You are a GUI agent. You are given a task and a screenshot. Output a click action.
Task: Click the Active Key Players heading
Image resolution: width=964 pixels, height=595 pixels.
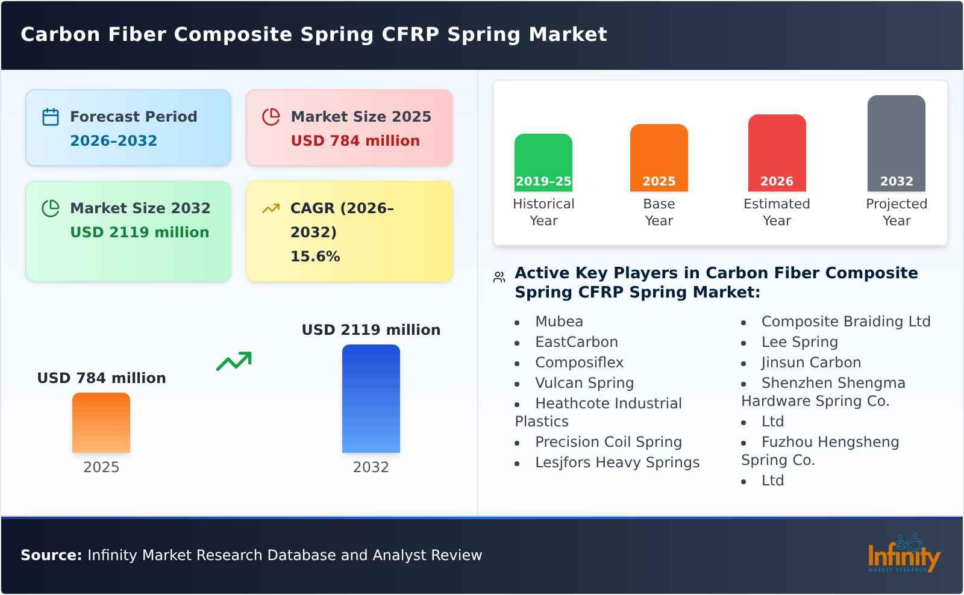click(x=716, y=282)
